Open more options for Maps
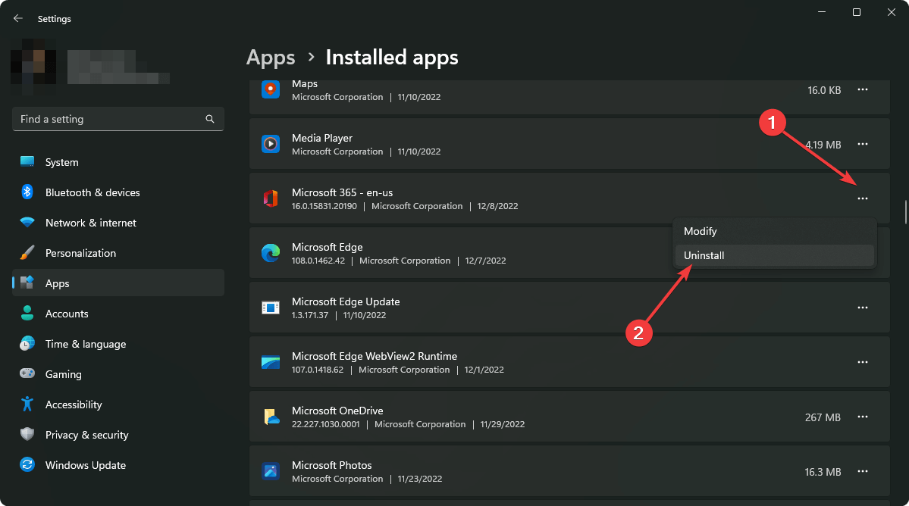Image resolution: width=909 pixels, height=506 pixels. point(863,89)
